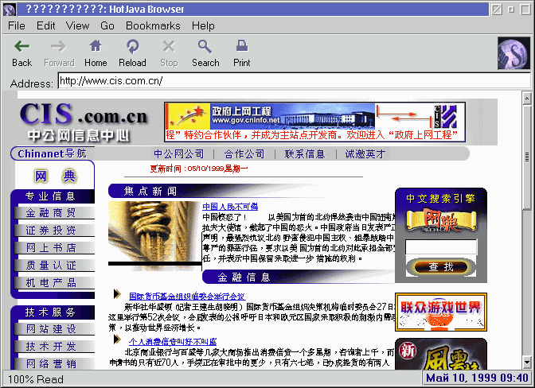Click the window title bar system icon

[x=10, y=10]
